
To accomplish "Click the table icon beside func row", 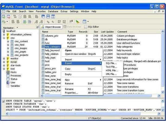I will 43,43.
